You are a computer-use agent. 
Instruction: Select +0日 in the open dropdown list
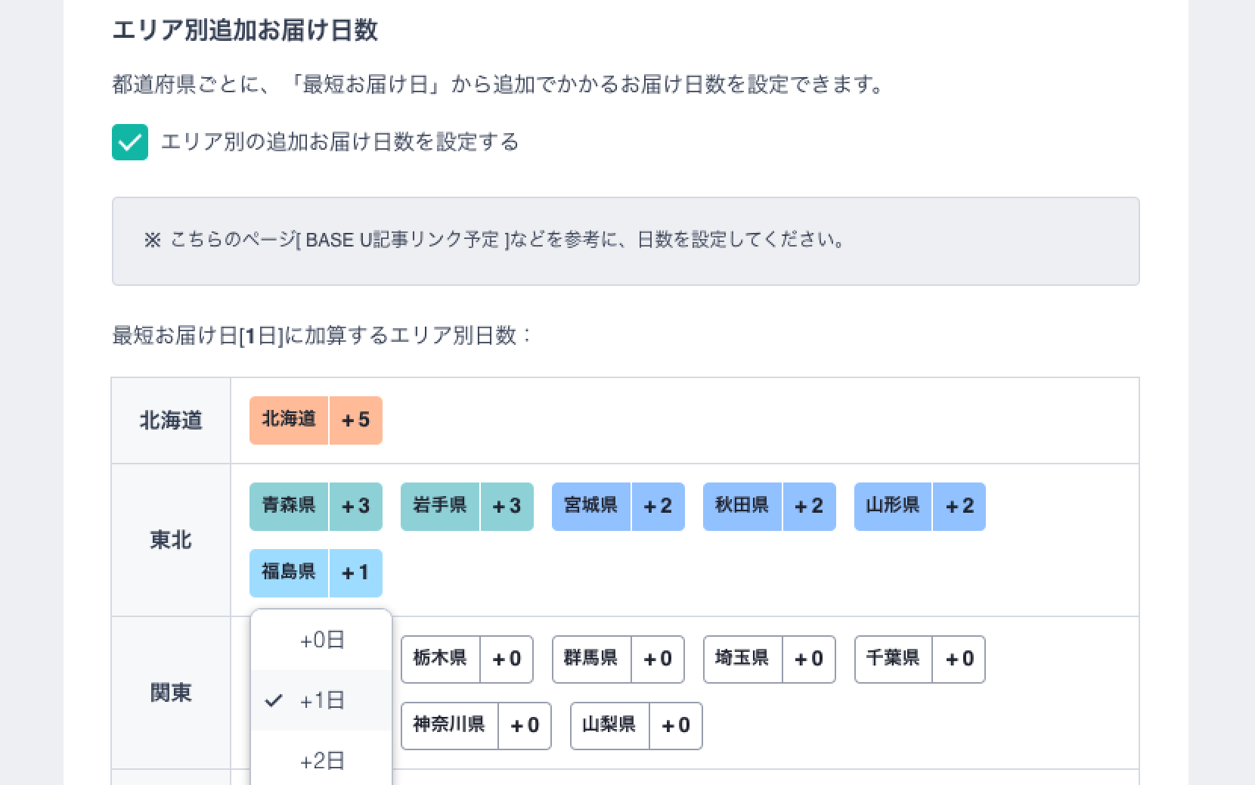[x=321, y=641]
